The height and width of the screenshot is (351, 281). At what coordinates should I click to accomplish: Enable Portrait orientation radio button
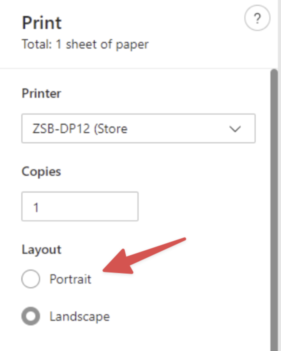click(x=31, y=279)
